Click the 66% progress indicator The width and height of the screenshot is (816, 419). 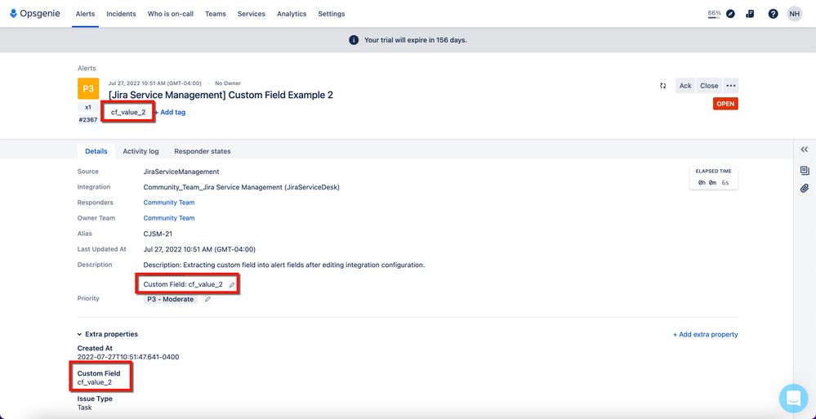[714, 14]
